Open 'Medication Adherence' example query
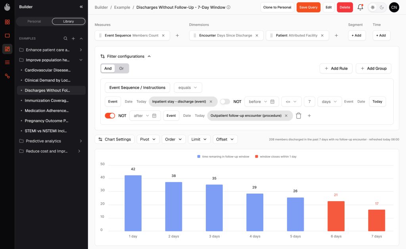Screen dimensions: 406x249 [47, 111]
